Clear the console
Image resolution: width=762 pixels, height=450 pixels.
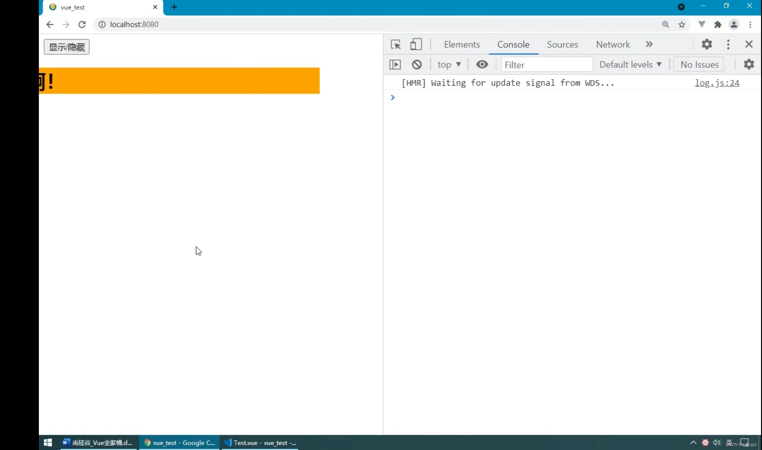pyautogui.click(x=417, y=65)
